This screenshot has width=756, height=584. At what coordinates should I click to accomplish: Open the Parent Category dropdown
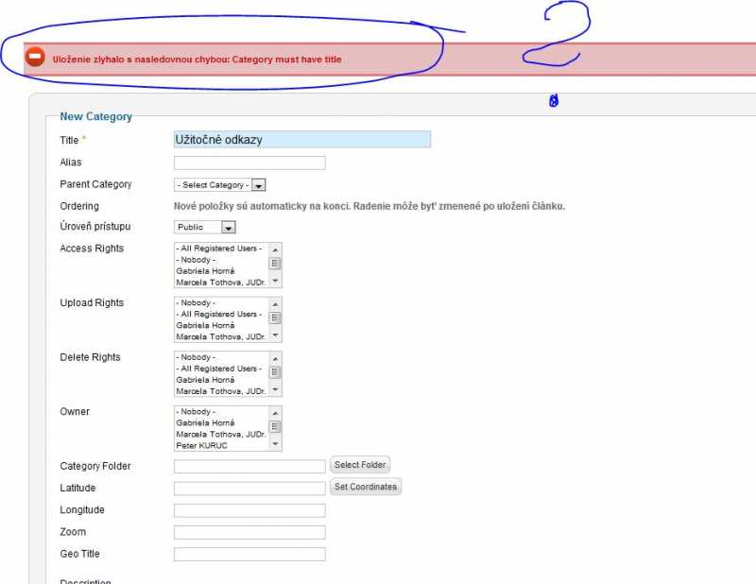coord(220,185)
